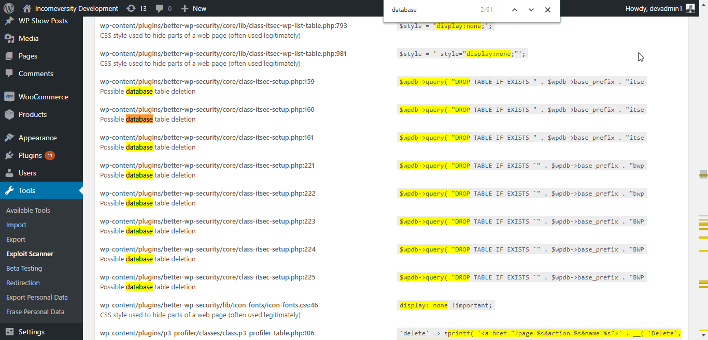Click the Comments sidebar icon
This screenshot has height=340, width=708.
tap(9, 73)
